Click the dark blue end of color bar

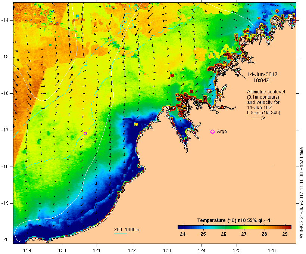click(x=180, y=227)
